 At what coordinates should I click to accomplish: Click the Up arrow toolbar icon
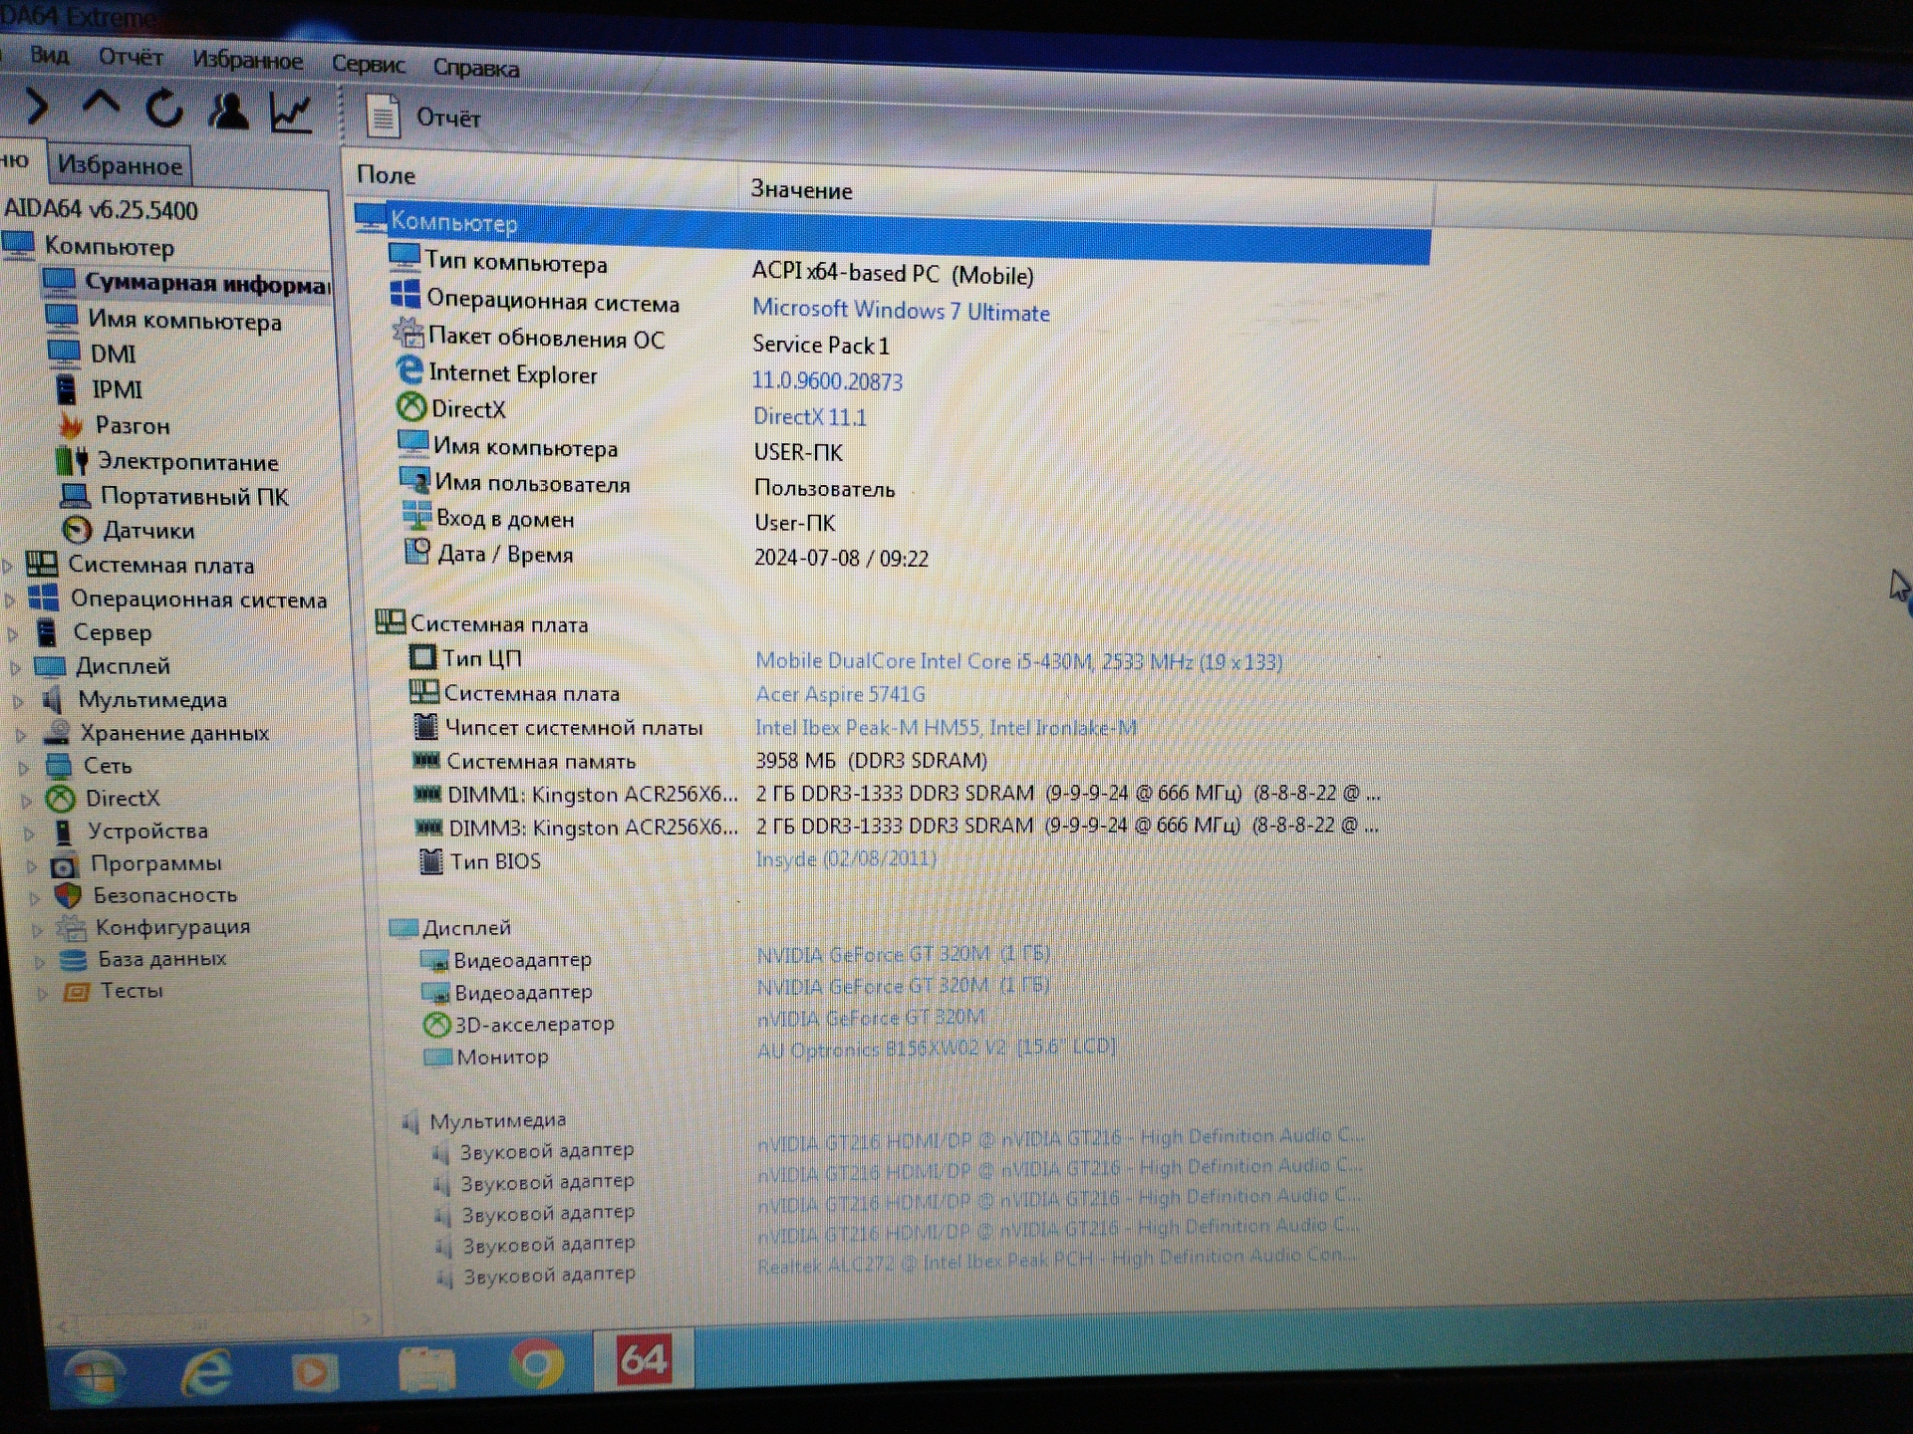pos(101,105)
